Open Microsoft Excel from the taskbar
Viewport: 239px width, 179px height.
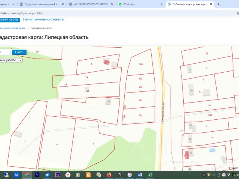click(x=150, y=175)
